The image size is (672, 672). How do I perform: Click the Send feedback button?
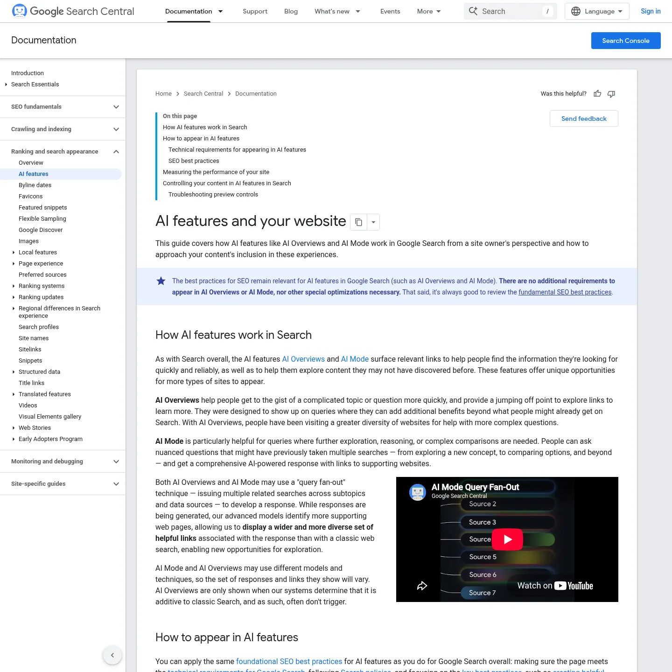pos(584,119)
